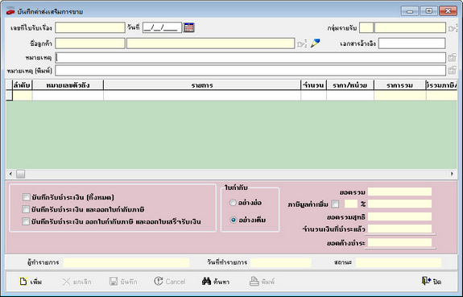Check the checkbox ending with ออกใบเสร็จรับเงิน

[27, 221]
